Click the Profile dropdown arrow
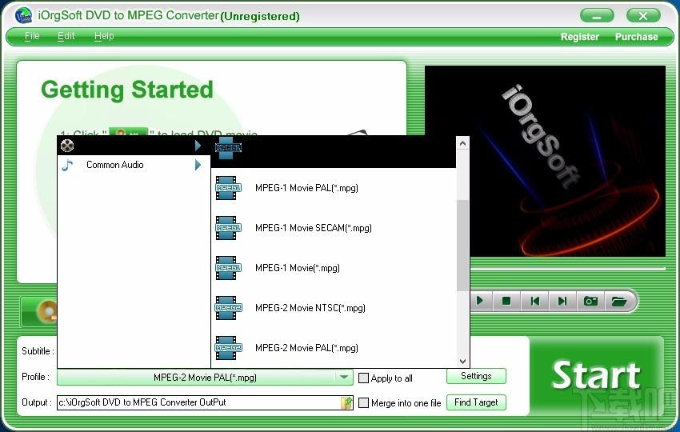The height and width of the screenshot is (432, 680). coord(344,378)
